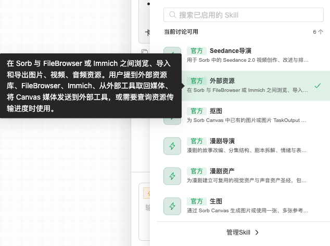Select the 漫剧导演 skill
The width and height of the screenshot is (330, 246).
tap(244, 146)
